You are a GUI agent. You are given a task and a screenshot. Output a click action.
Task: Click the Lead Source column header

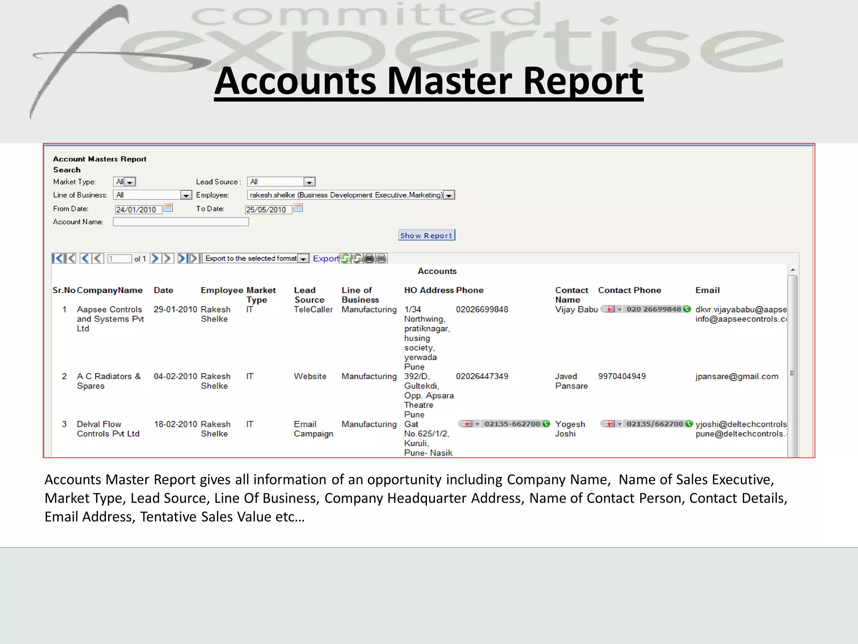309,295
